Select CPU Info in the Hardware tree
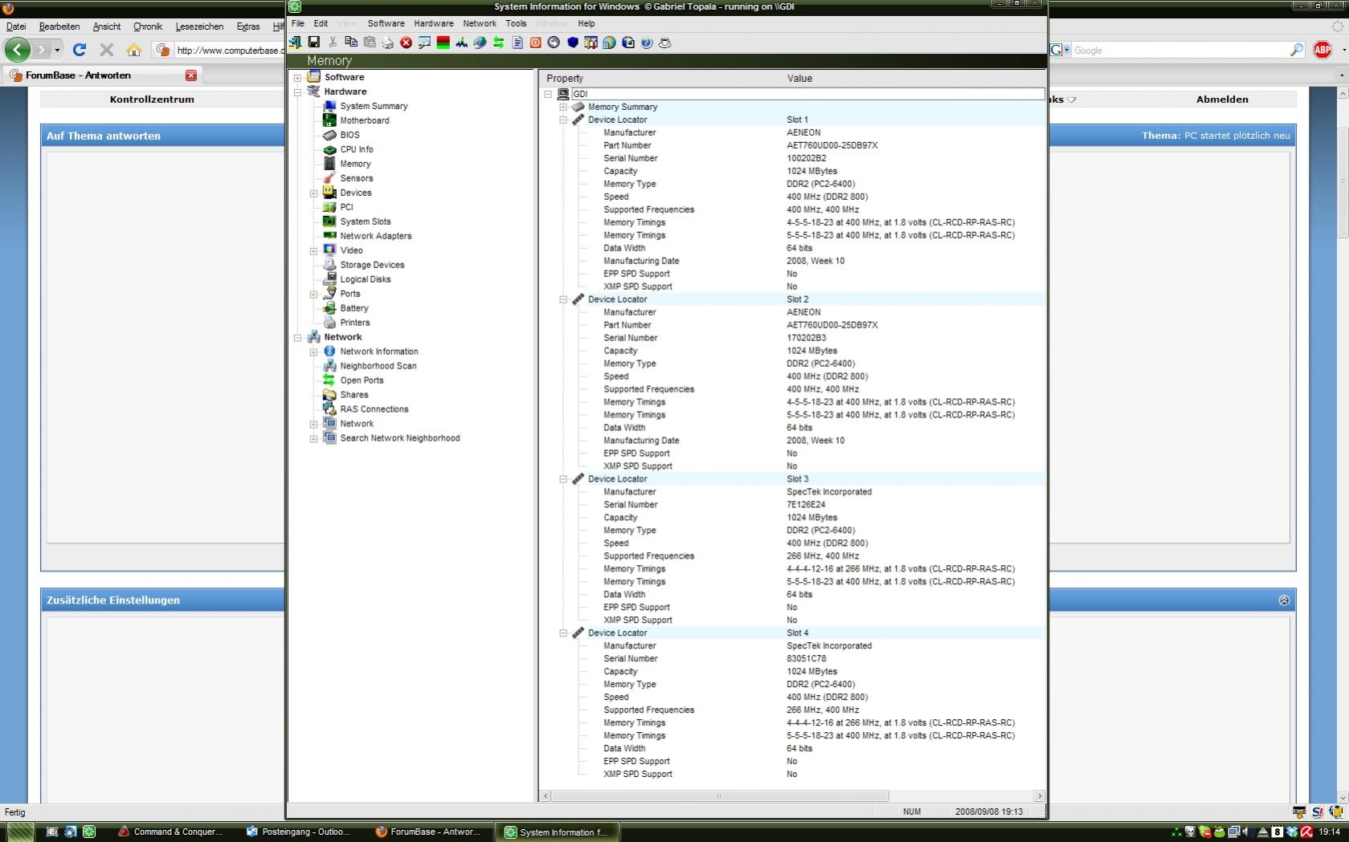The width and height of the screenshot is (1349, 842). point(356,149)
